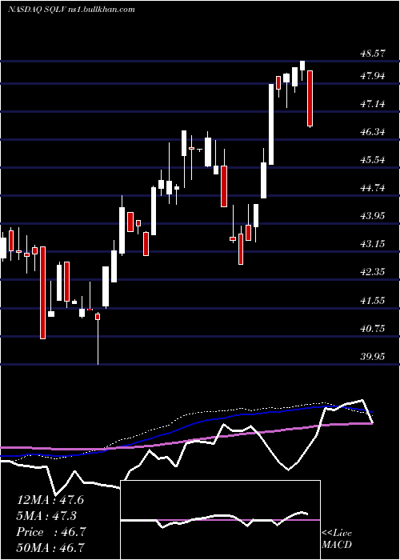Click the tall white candle rising to 47.94

(271, 124)
